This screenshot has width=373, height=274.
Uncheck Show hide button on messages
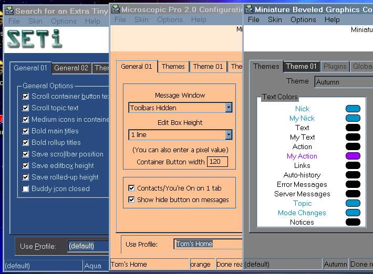131,199
